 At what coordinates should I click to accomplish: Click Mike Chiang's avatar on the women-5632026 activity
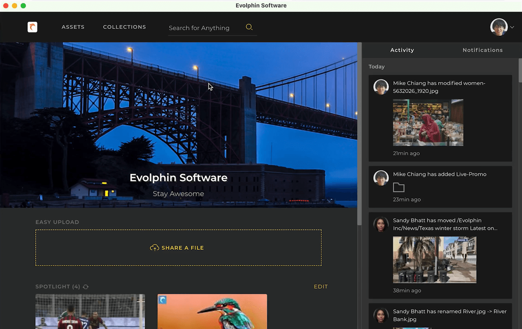(x=381, y=87)
